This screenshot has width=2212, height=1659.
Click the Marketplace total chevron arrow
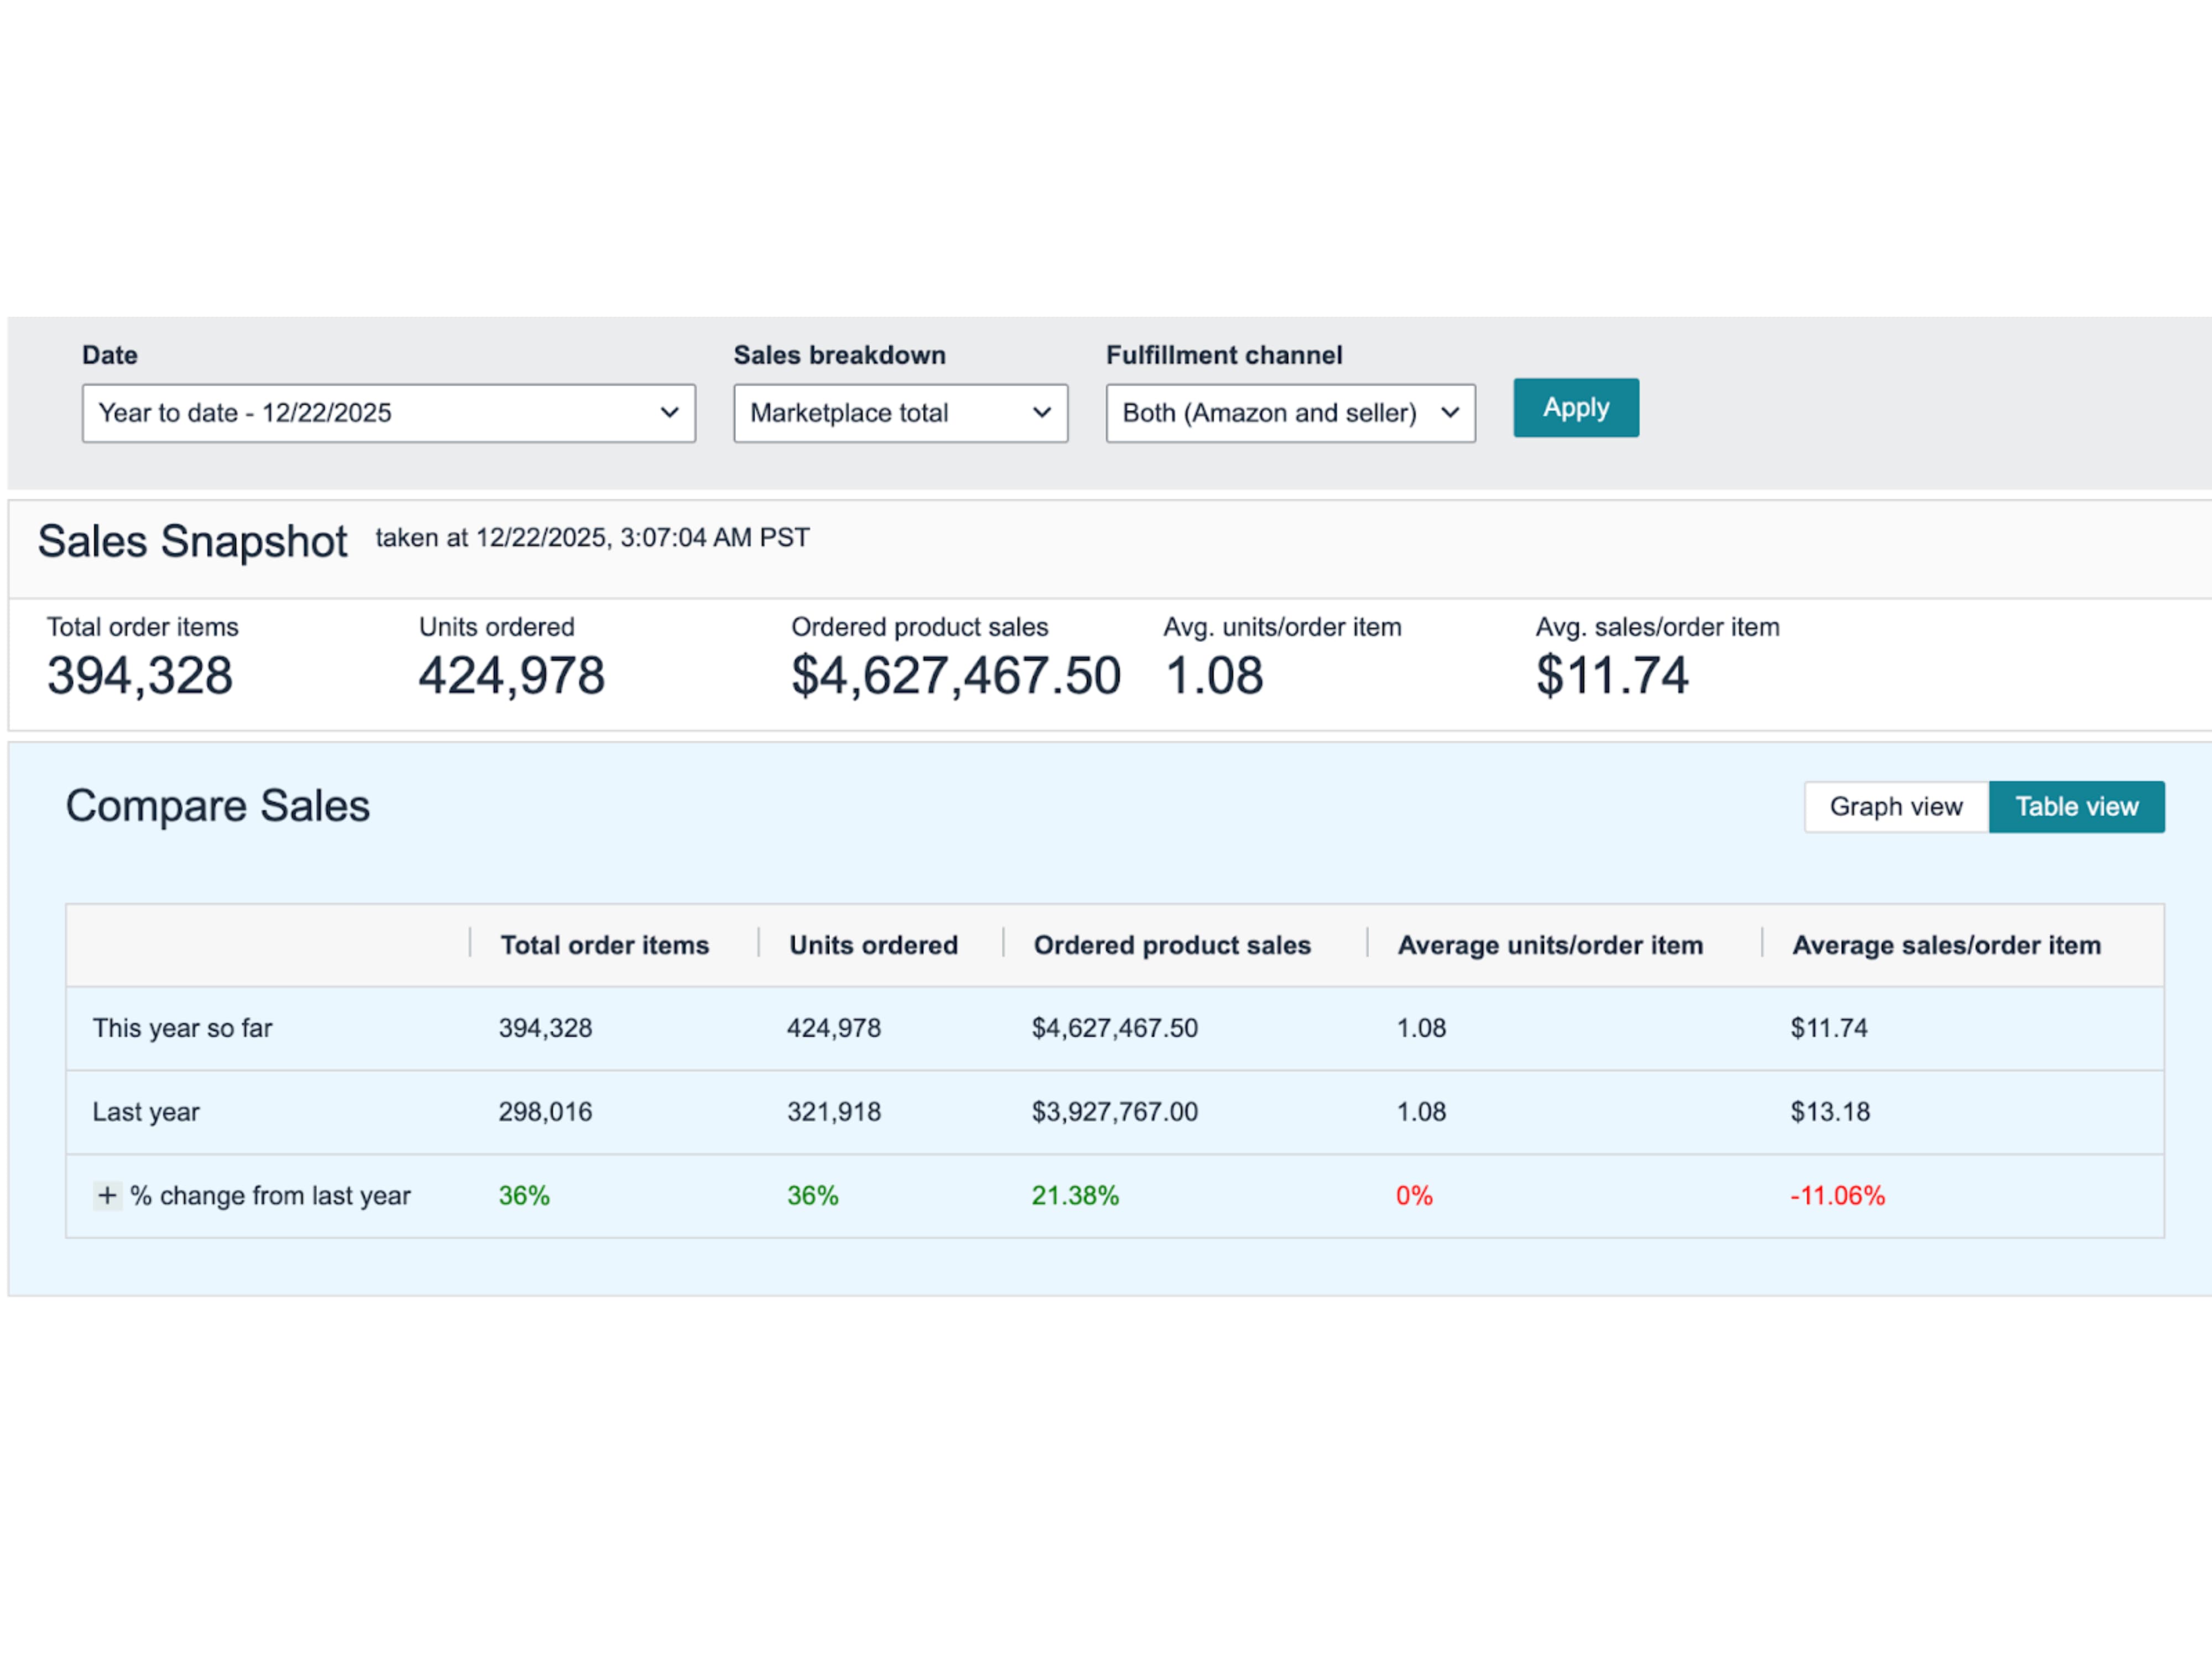(x=1041, y=413)
